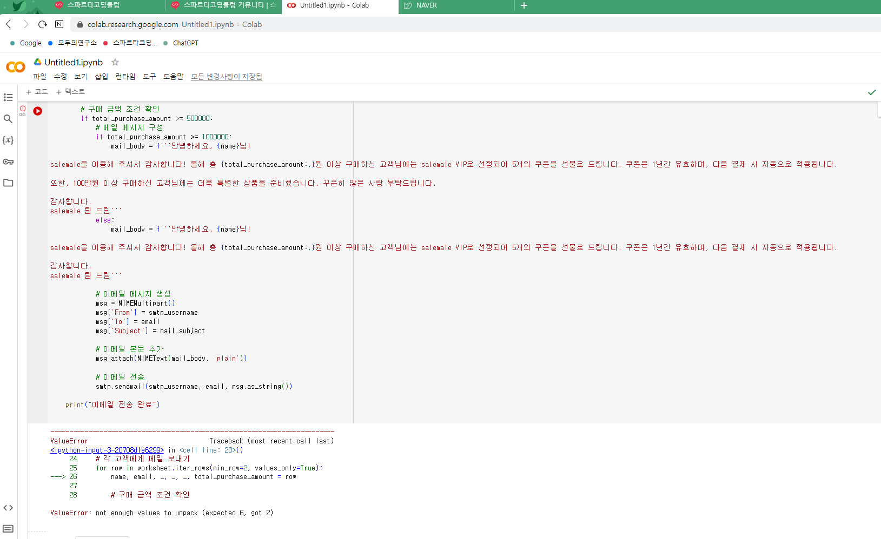Star the Untitled1.ipynb notebook
This screenshot has width=881, height=539.
coord(115,62)
